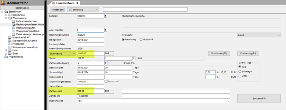Screen dimensions: 286x110
Task: Open Preisänderungen Wareneingang tree item
Action: [30, 34]
